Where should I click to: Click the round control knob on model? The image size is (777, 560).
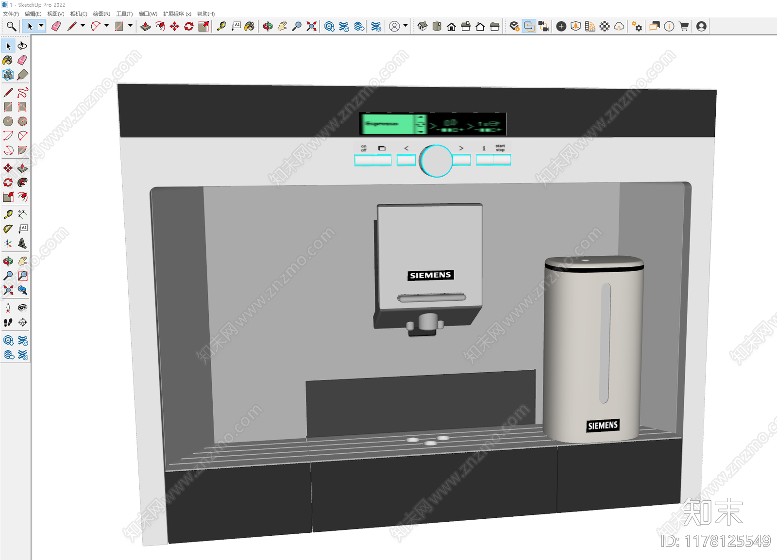pos(436,161)
